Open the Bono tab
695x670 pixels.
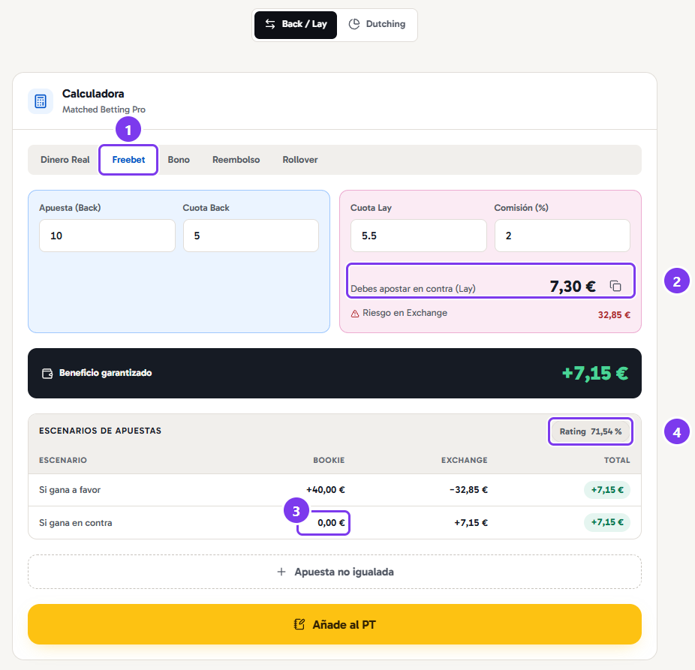point(179,160)
